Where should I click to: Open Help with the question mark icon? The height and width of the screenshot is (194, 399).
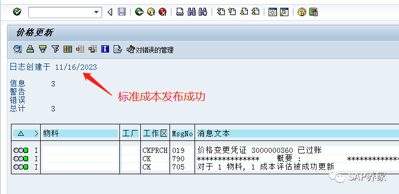tap(302, 12)
